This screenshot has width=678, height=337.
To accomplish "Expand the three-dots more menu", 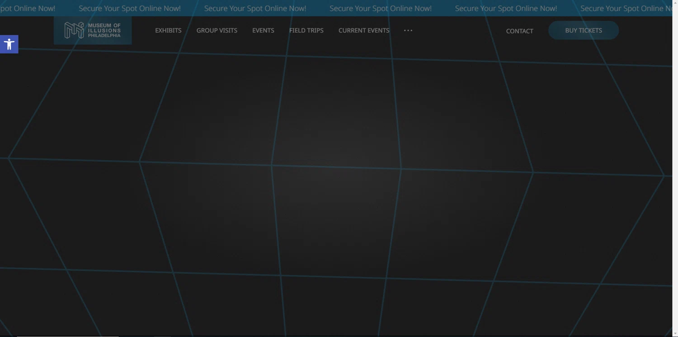I will tap(408, 30).
